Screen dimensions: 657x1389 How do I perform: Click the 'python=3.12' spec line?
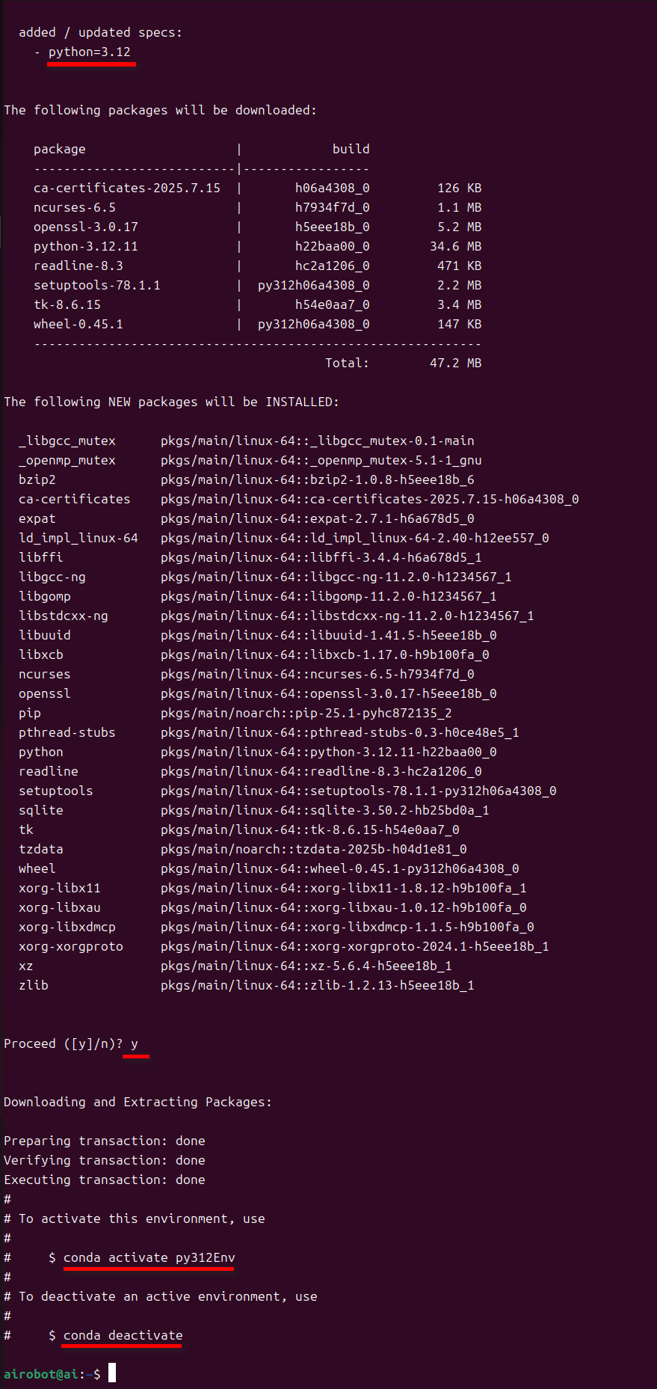pos(89,52)
